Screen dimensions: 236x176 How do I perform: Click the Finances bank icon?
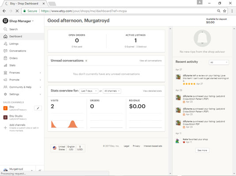5,73
